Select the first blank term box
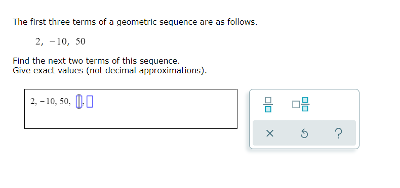Viewport: 400px width, 188px height. click(x=79, y=102)
